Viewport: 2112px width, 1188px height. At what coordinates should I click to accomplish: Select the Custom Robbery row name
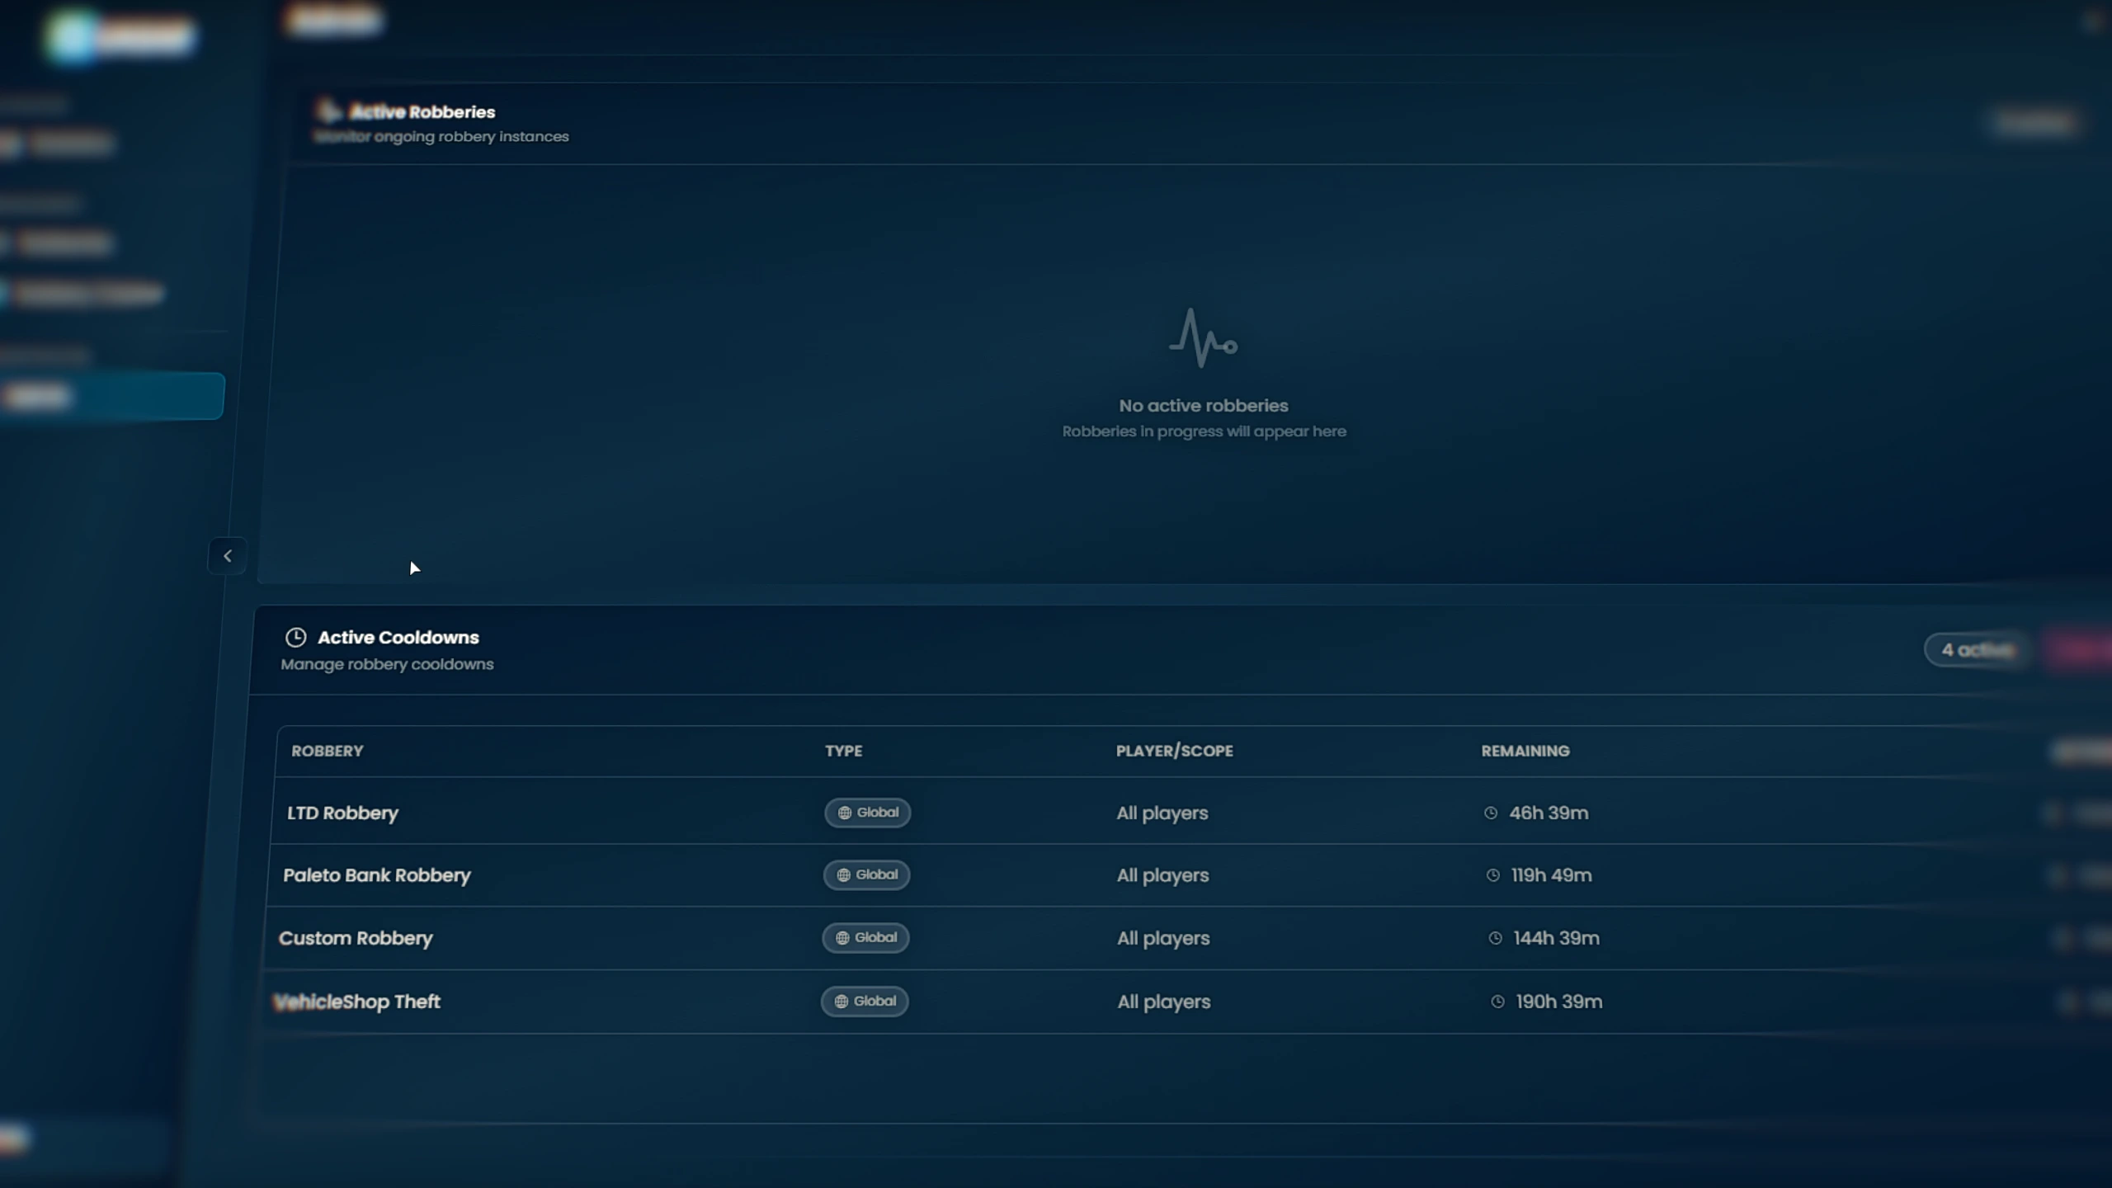click(355, 938)
